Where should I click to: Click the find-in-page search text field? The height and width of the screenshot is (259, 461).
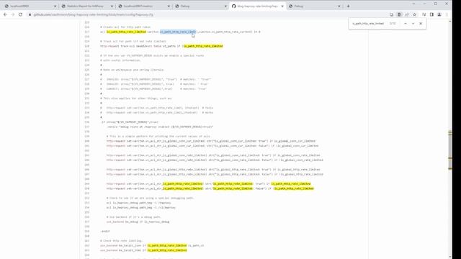tap(368, 24)
